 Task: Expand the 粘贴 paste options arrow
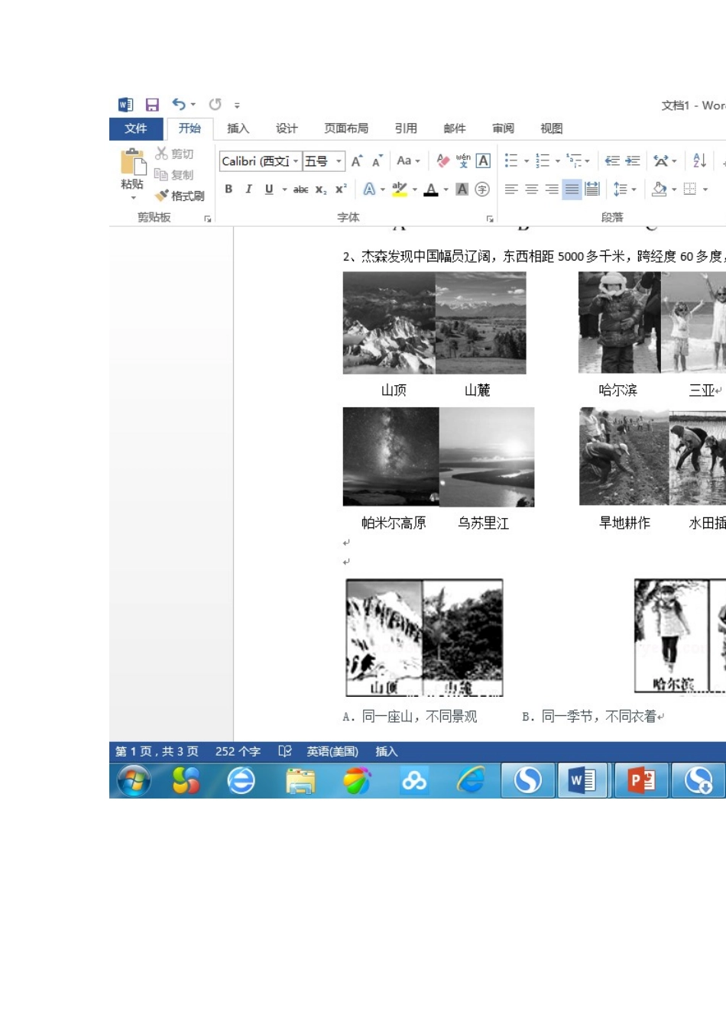[133, 198]
